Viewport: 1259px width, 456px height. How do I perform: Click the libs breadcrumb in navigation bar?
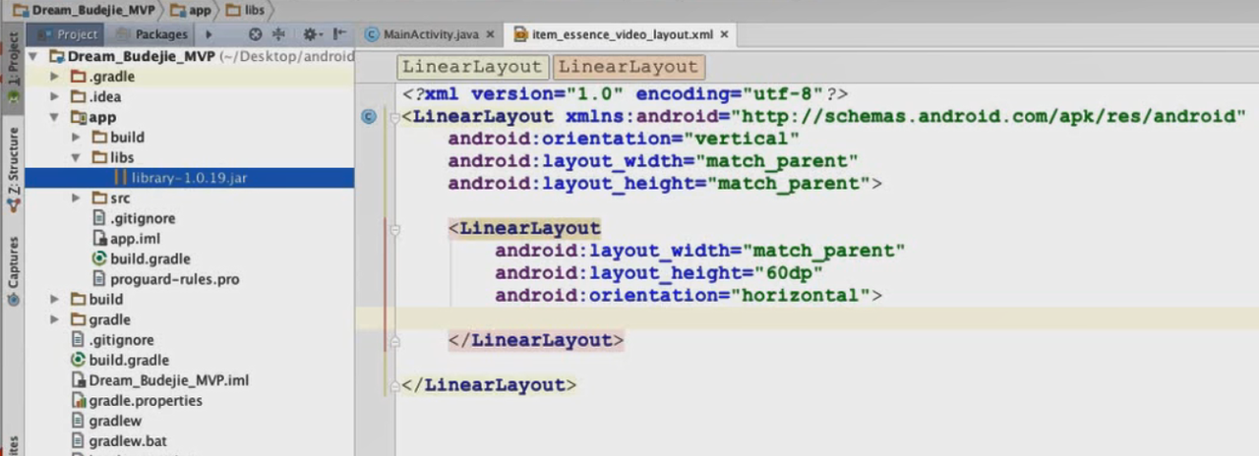tap(245, 10)
